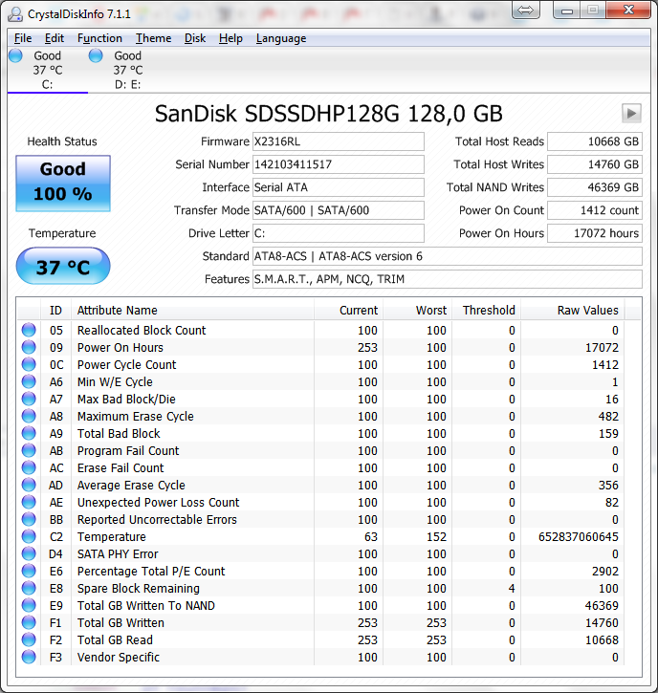Click the Attribute Name column header
The image size is (658, 693).
(192, 311)
